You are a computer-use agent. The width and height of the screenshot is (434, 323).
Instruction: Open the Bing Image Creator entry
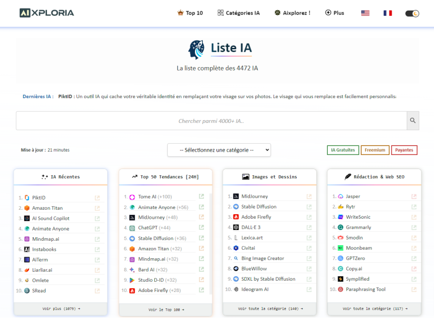coord(263,258)
